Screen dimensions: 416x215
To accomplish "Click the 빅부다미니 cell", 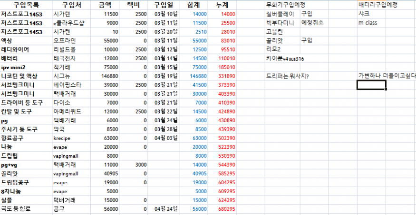I will coord(282,23).
